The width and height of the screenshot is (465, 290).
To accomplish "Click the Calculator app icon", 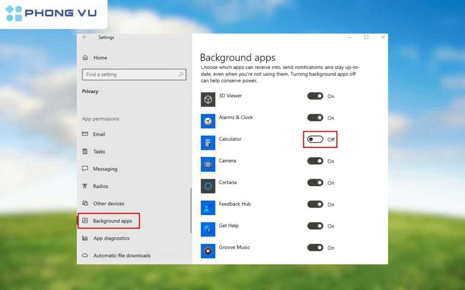I will coord(208,143).
